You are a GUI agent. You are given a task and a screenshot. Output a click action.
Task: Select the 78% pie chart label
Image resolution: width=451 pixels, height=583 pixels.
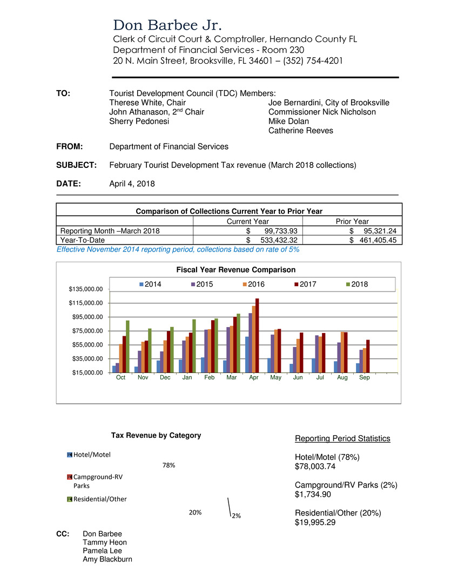tap(169, 465)
